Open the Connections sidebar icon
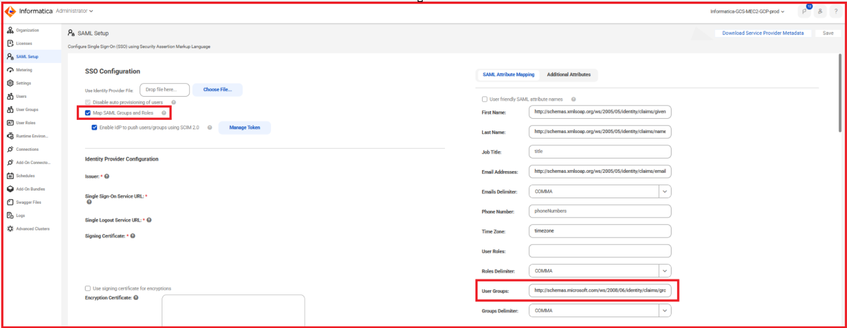Viewport: 847px width, 328px height. pos(10,149)
